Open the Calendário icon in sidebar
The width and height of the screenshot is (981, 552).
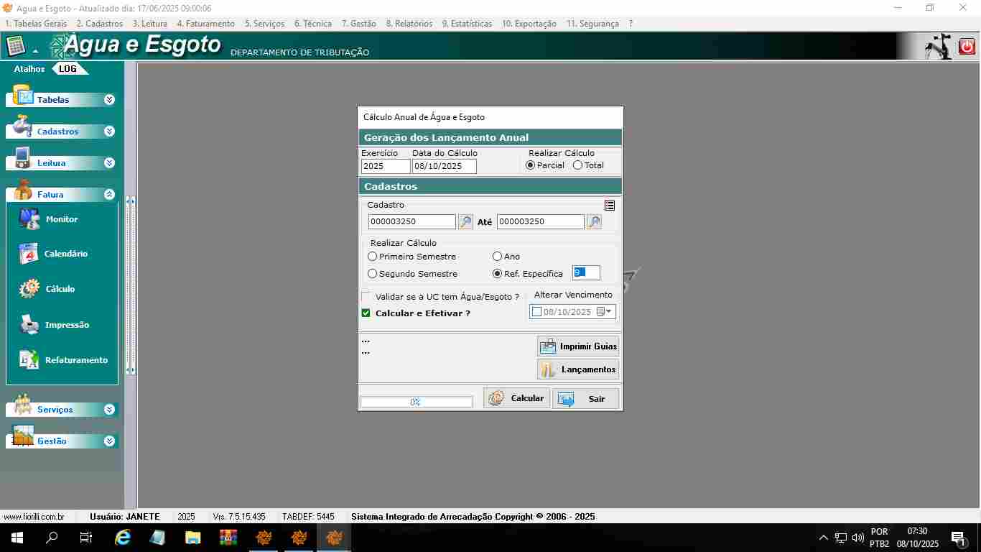point(29,254)
